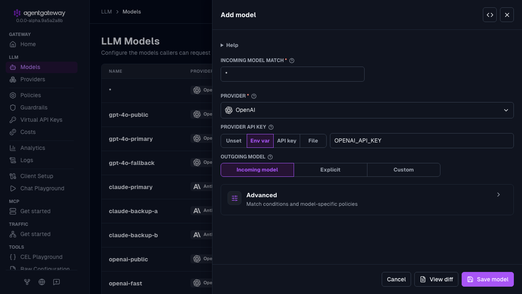Viewport: 522px width, 294px height.
Task: Click the Outgoing Model help icon
Action: click(270, 157)
